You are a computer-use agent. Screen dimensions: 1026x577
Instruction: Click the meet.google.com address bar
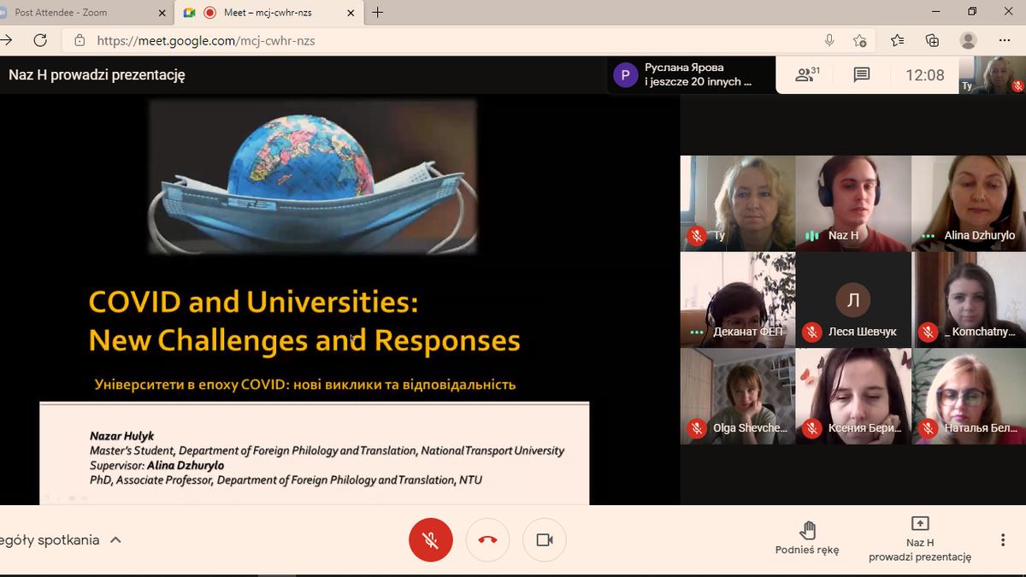pos(427,40)
